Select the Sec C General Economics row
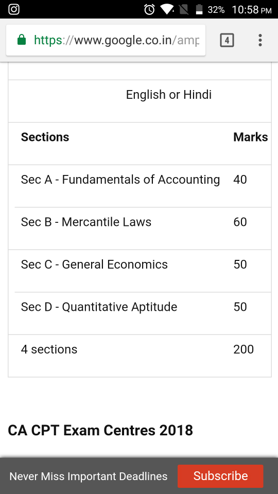 coord(140,271)
